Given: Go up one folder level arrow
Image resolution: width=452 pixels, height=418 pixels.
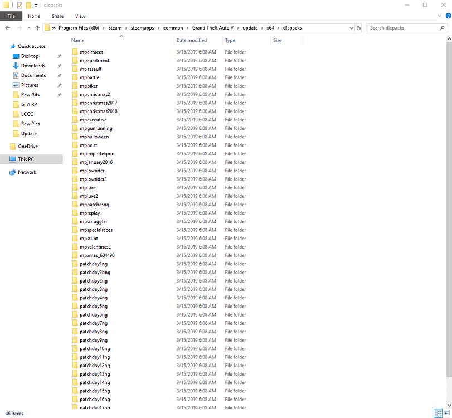Looking at the screenshot, I should tap(37, 28).
